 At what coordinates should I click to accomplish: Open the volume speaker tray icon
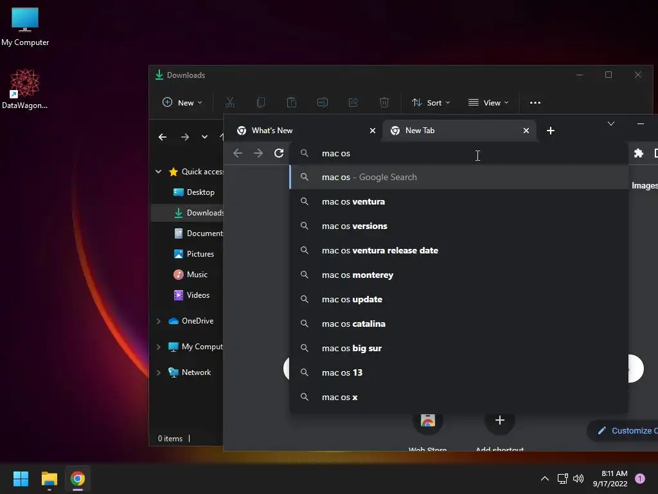point(578,479)
